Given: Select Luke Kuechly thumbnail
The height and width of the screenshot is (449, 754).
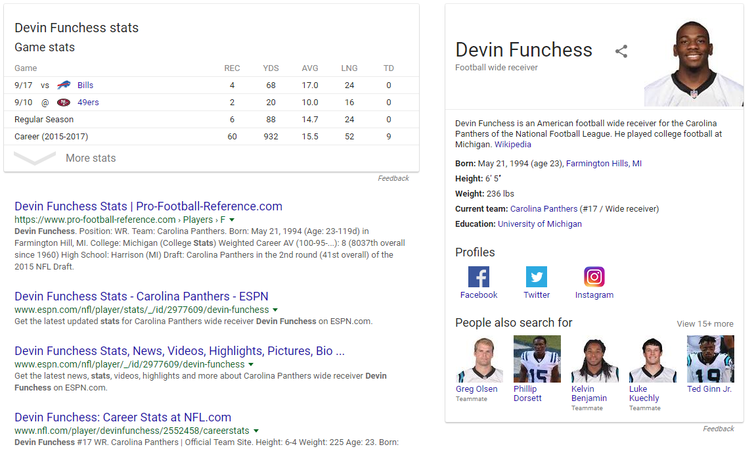Looking at the screenshot, I should click(x=653, y=359).
